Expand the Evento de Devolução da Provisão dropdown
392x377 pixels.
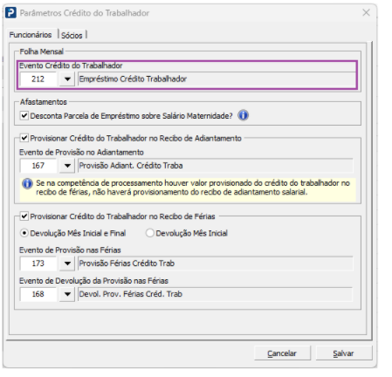pos(67,294)
